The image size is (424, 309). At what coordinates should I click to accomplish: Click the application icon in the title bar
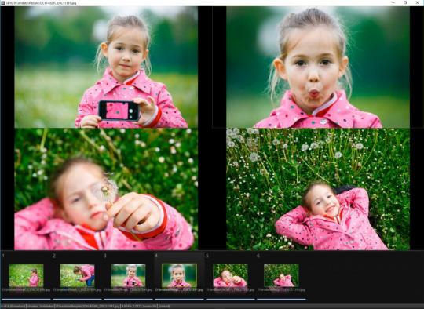tap(2, 3)
